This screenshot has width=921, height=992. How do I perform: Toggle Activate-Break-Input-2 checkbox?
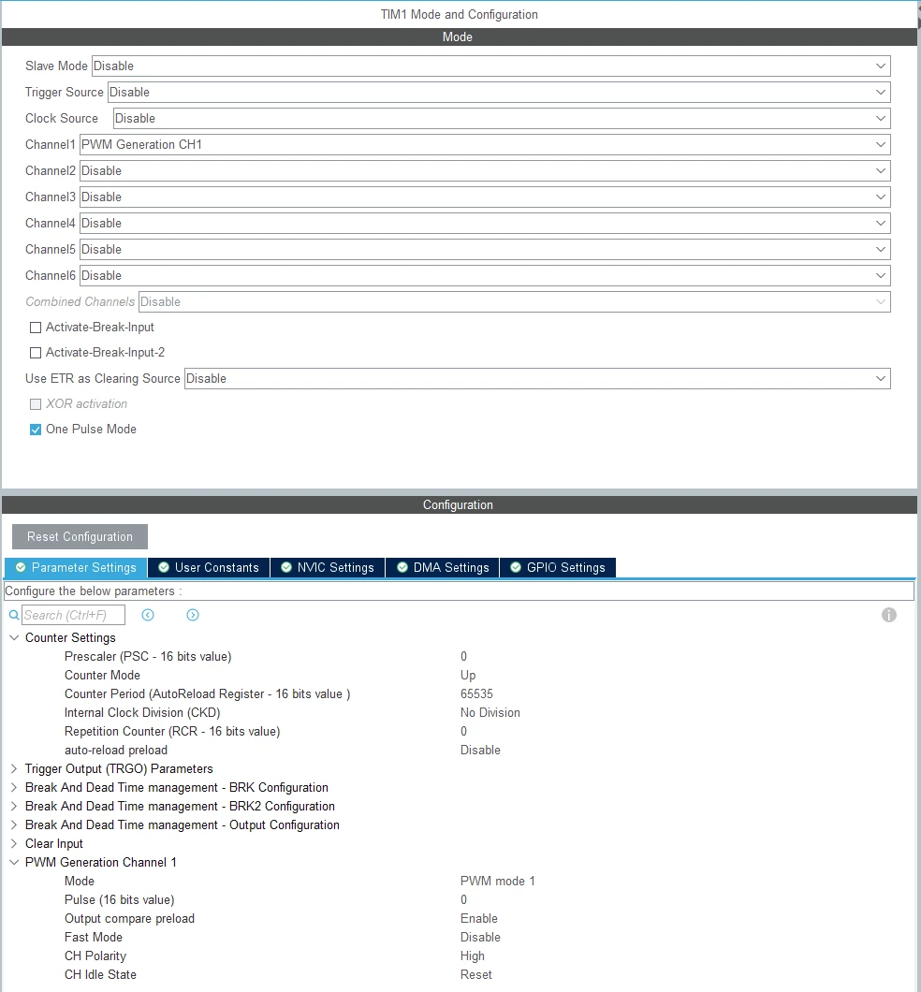36,353
